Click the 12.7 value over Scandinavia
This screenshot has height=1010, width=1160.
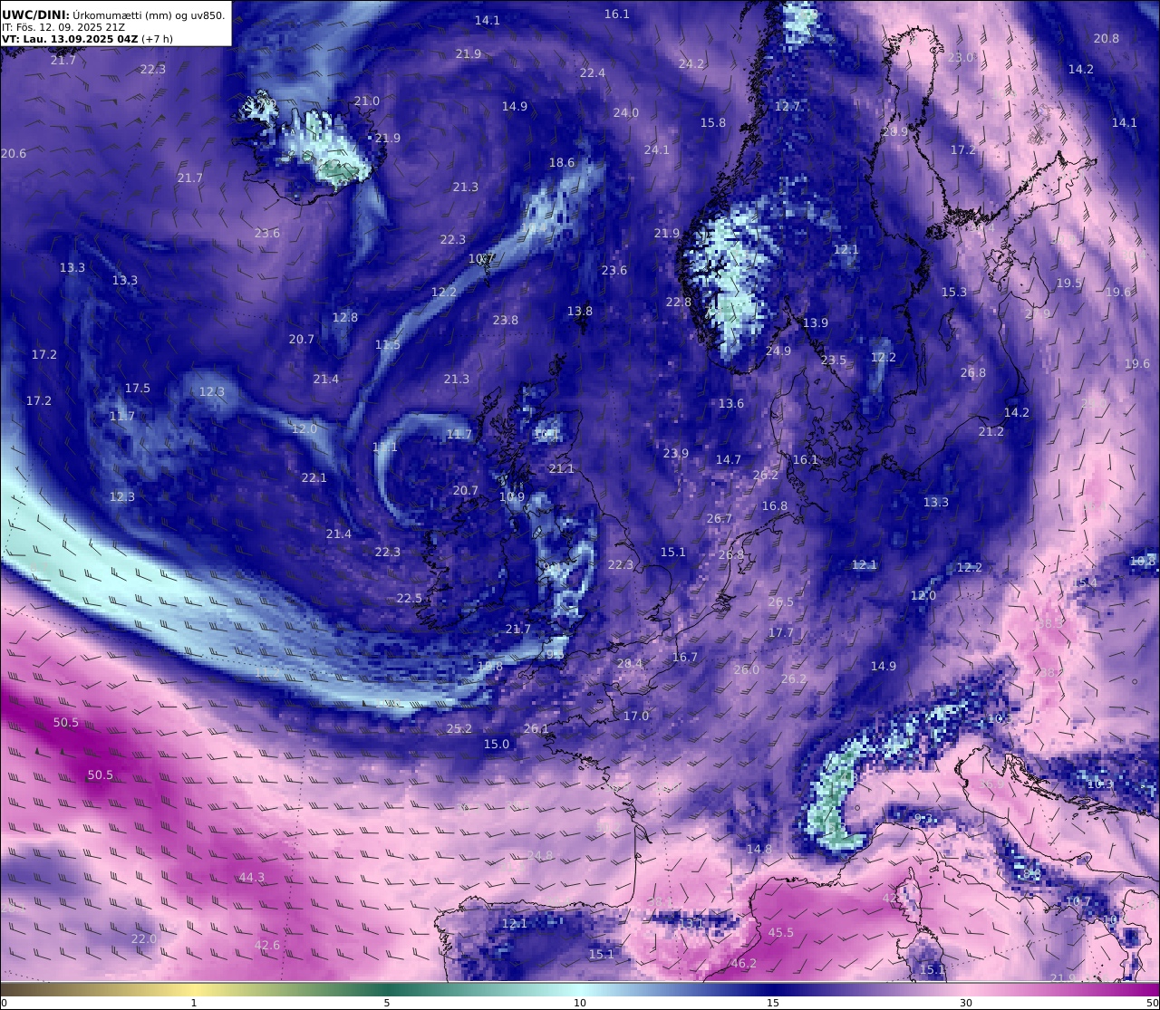[788, 106]
